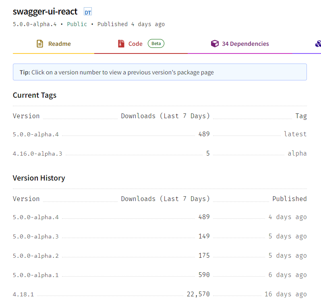321x304 pixels.
Task: Open version 5.0.0-alpha.1 in Version History
Action: (36, 275)
